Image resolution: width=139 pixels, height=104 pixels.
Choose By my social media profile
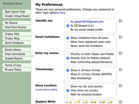68,30
